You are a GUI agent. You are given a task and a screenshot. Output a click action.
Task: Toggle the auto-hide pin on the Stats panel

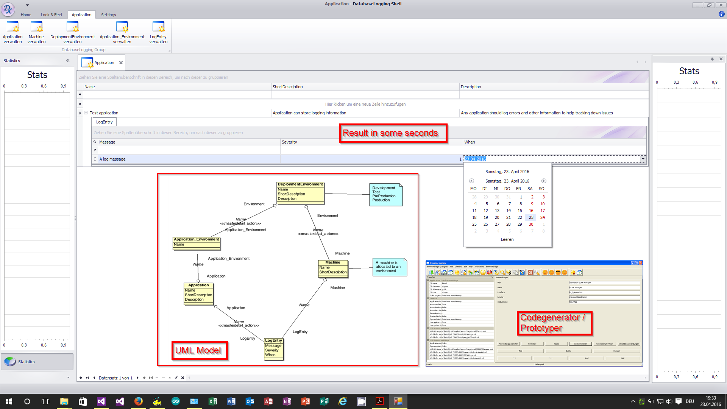(x=713, y=59)
